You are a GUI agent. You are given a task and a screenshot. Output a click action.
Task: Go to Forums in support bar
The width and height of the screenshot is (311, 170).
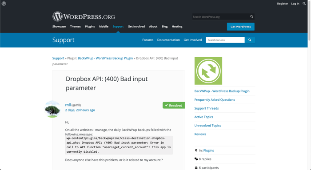(148, 40)
